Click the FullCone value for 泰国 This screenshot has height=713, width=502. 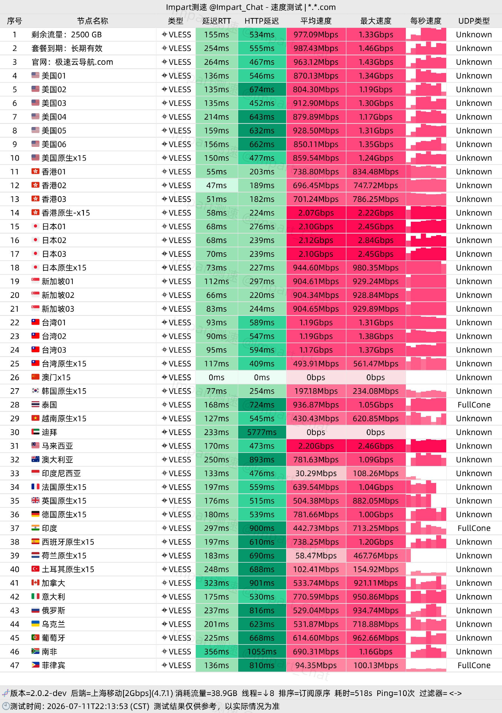click(x=474, y=405)
